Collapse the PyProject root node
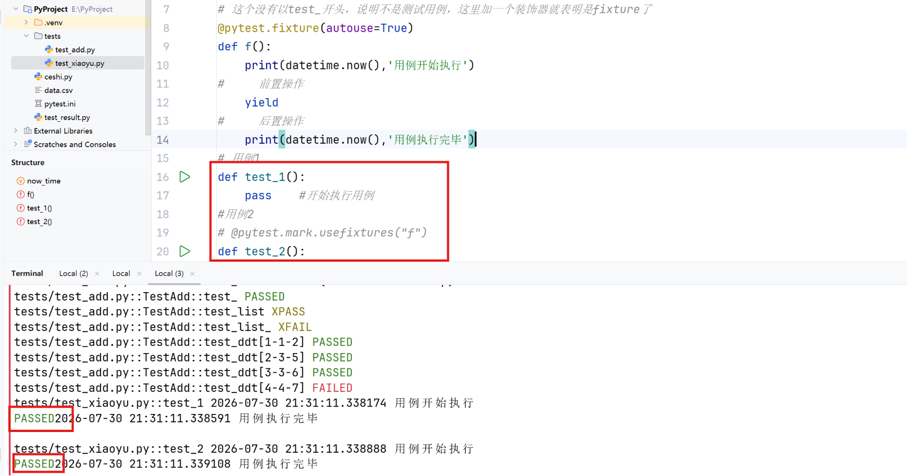Screen dimensions: 907x476 coord(16,9)
